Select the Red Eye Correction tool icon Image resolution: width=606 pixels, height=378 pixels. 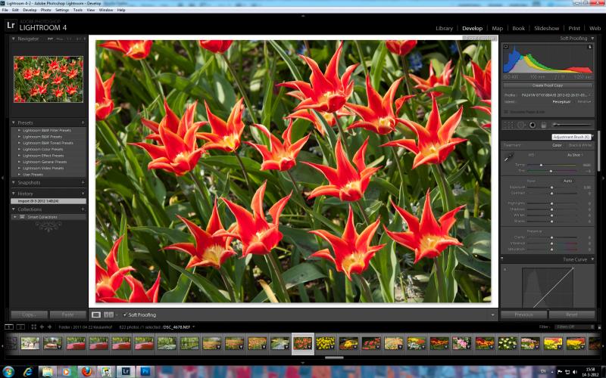point(533,125)
